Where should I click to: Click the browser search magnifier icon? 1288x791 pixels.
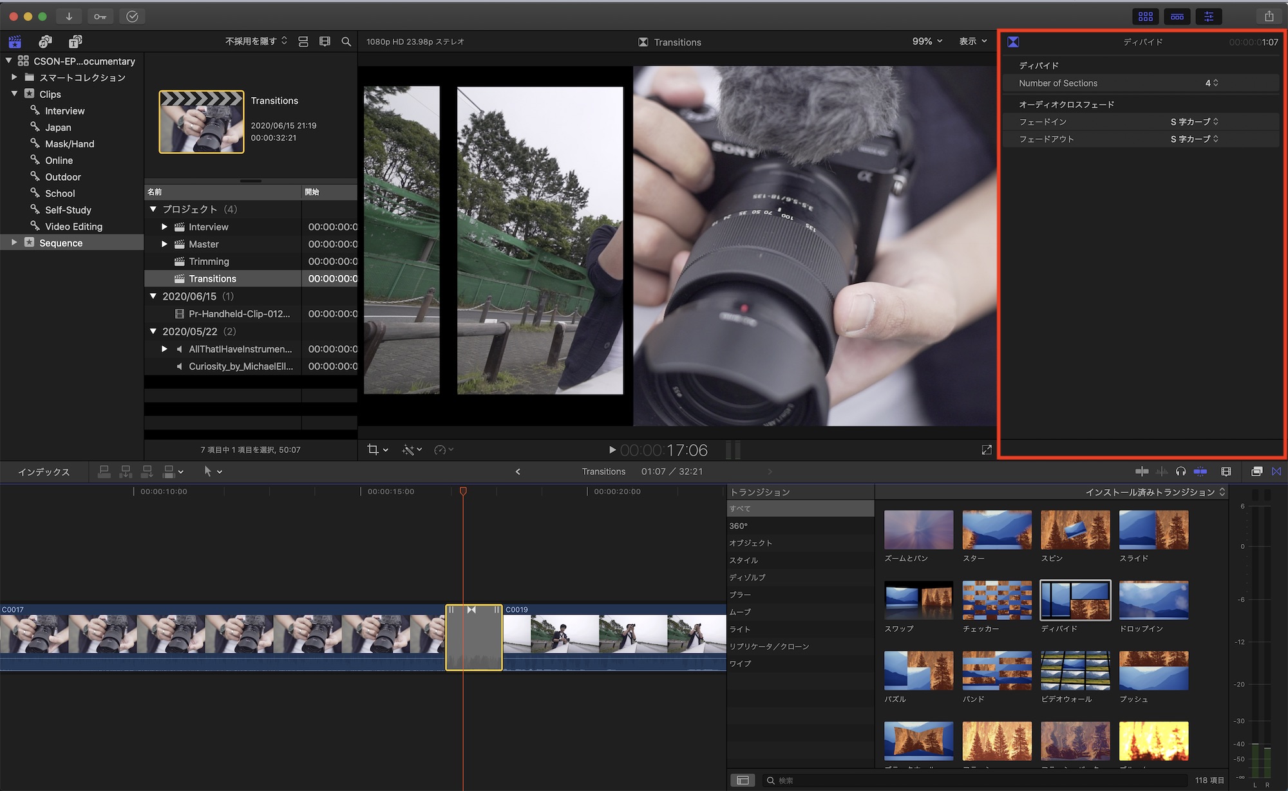(346, 42)
